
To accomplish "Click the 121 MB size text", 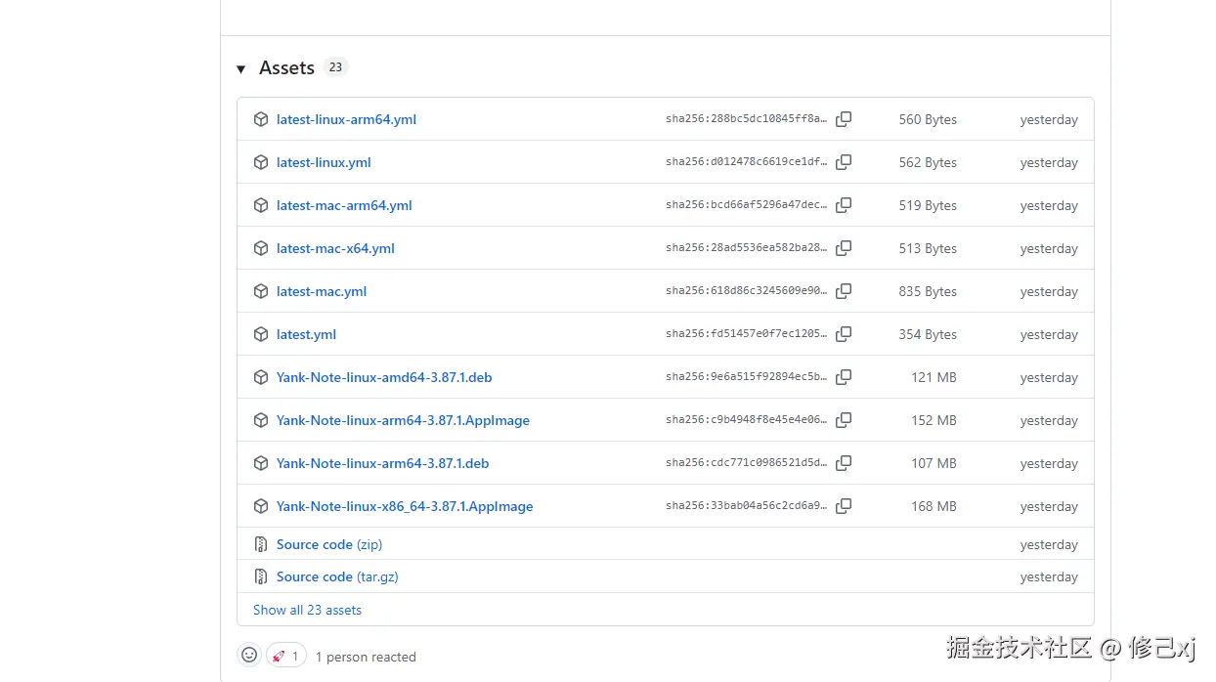I will pyautogui.click(x=934, y=377).
